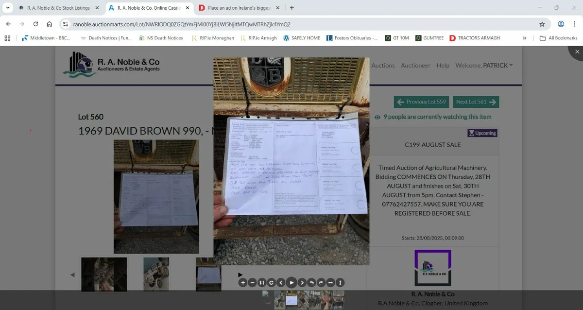Expand the tab search dropdown

coord(7,8)
